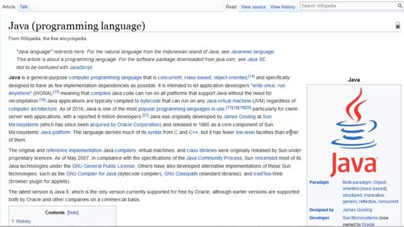Open imperative link in infobox

click(374, 195)
